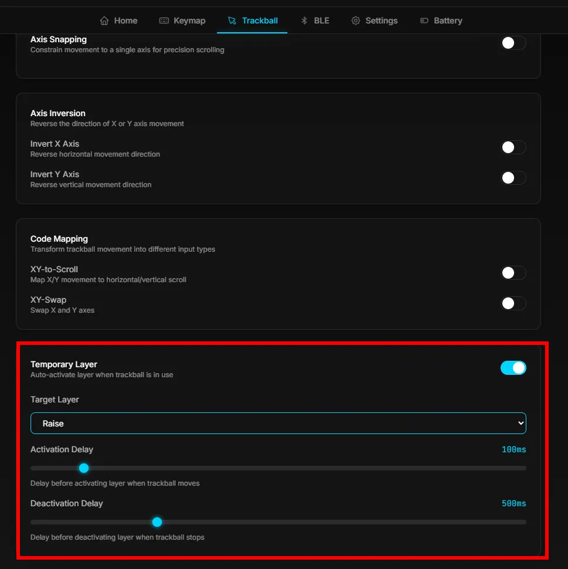Click the Bluetooth icon beside BLE
This screenshot has height=569, width=568.
click(304, 21)
